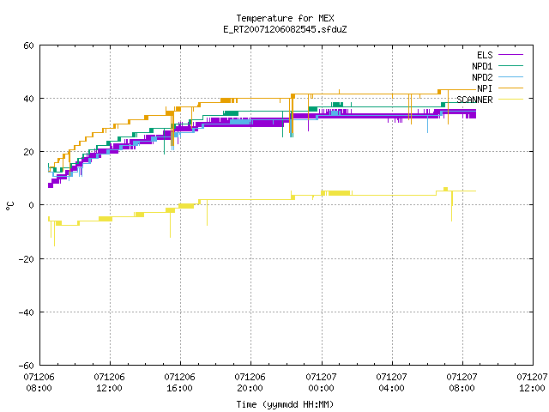Viewport: 549px width, 412px height.
Task: Click the orange NPI legend line sample
Action: coord(510,88)
